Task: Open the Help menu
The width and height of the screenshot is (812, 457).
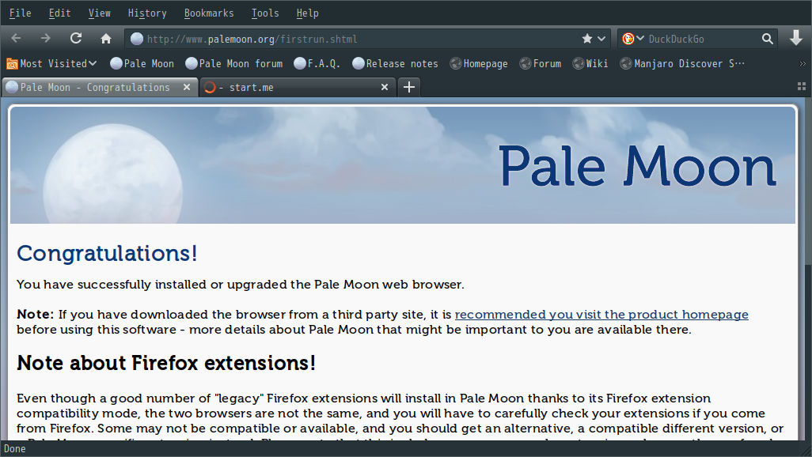Action: coord(307,13)
